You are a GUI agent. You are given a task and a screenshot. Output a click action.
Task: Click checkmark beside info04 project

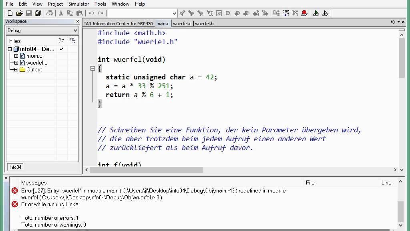61,49
